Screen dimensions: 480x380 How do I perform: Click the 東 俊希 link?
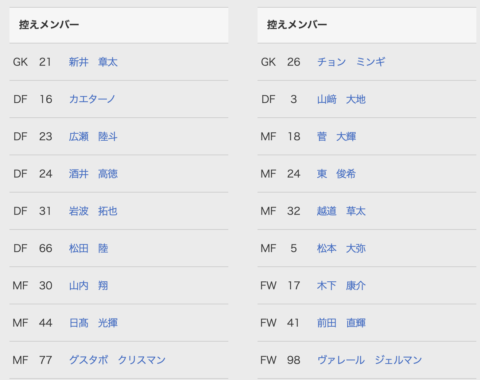tap(336, 174)
